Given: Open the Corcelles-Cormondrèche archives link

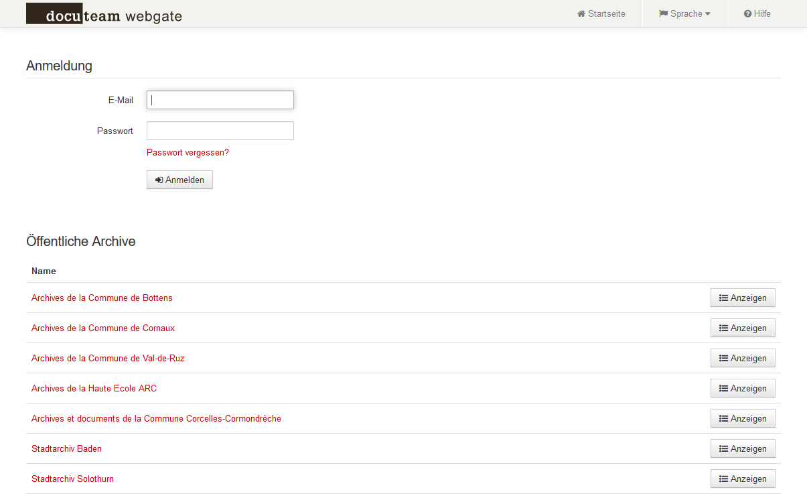Looking at the screenshot, I should 156,418.
